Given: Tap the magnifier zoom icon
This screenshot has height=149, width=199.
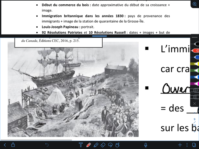Looking at the screenshot, I should [x=195, y=4].
